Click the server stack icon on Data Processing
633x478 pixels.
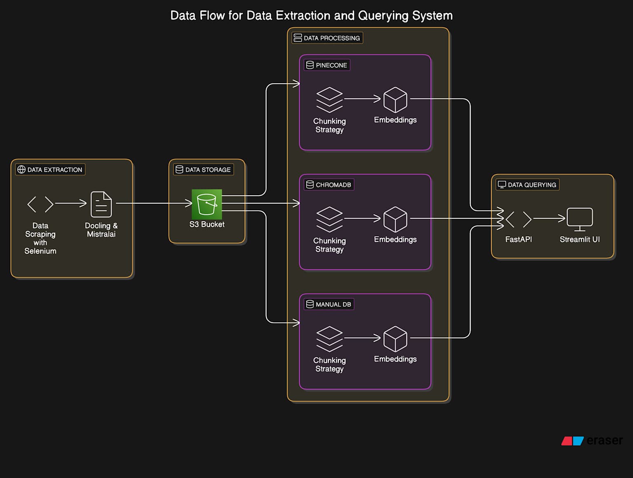[x=298, y=37]
